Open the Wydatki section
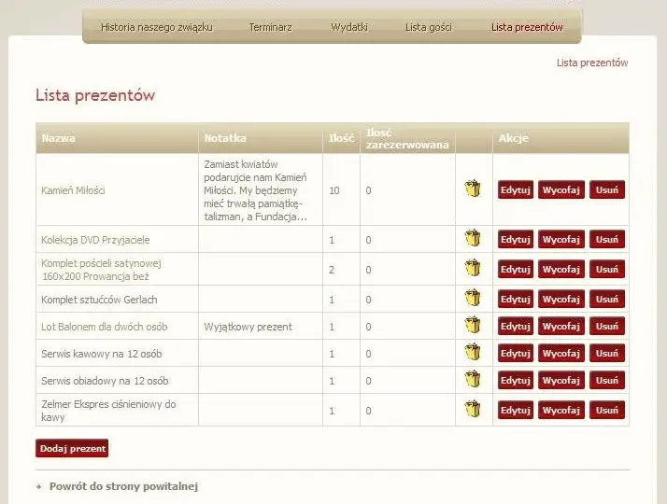Viewport: 667px width, 504px height. click(x=349, y=27)
